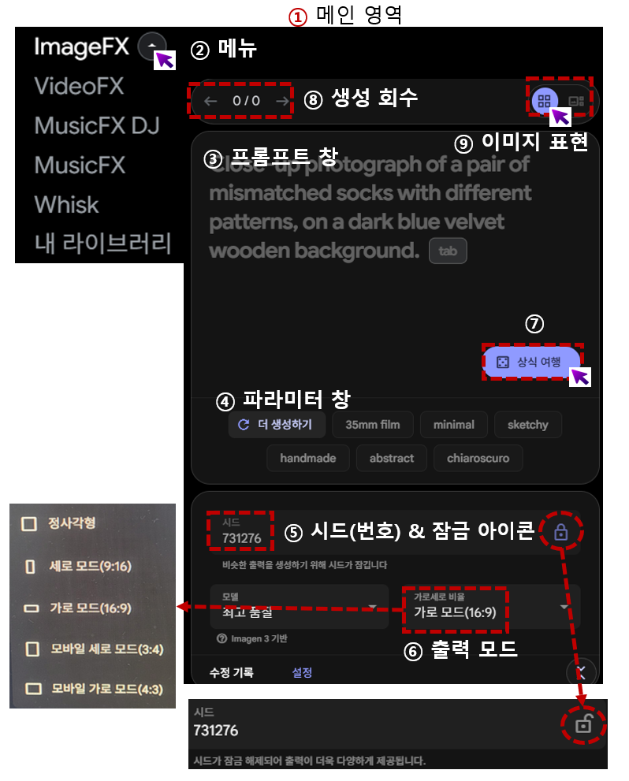Open 내 라이브러리 from the menu
This screenshot has height=781, width=629.
103,244
